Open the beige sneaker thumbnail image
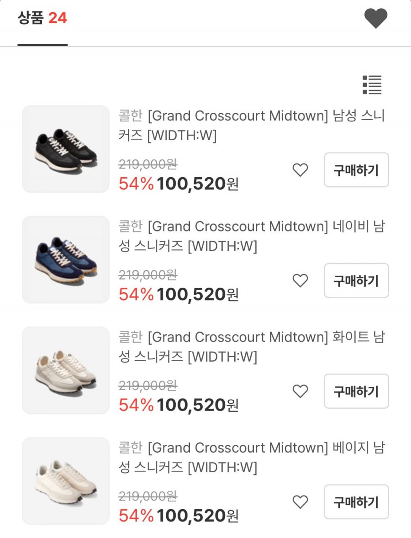 [x=66, y=481]
